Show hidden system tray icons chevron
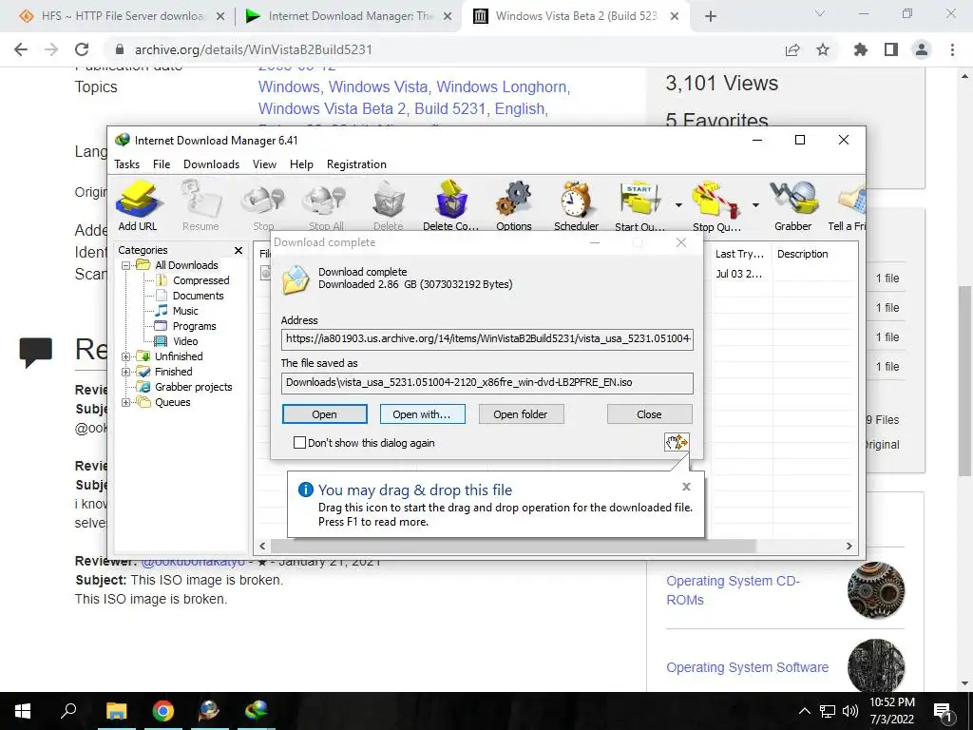 [804, 711]
